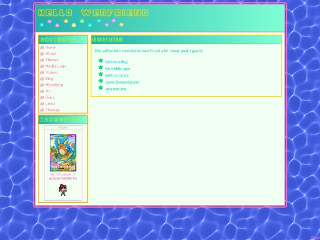The height and width of the screenshot is (240, 320).
Task: Click the Community sidebar header
Action: click(x=63, y=120)
